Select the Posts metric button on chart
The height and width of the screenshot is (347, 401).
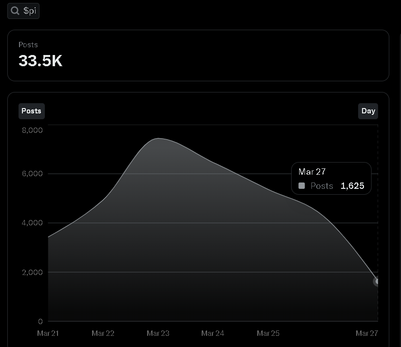click(32, 111)
